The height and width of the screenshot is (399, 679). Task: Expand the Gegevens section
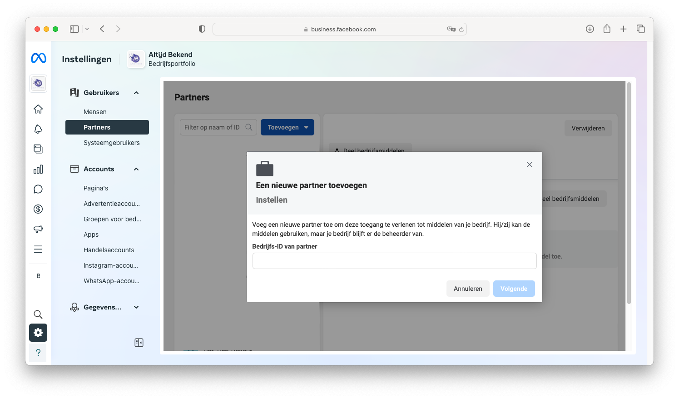coord(136,307)
